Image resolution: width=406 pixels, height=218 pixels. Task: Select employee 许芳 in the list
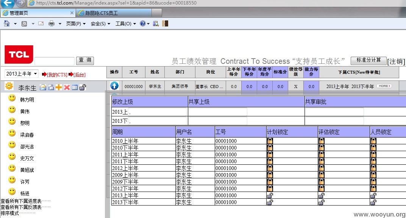tap(25, 182)
